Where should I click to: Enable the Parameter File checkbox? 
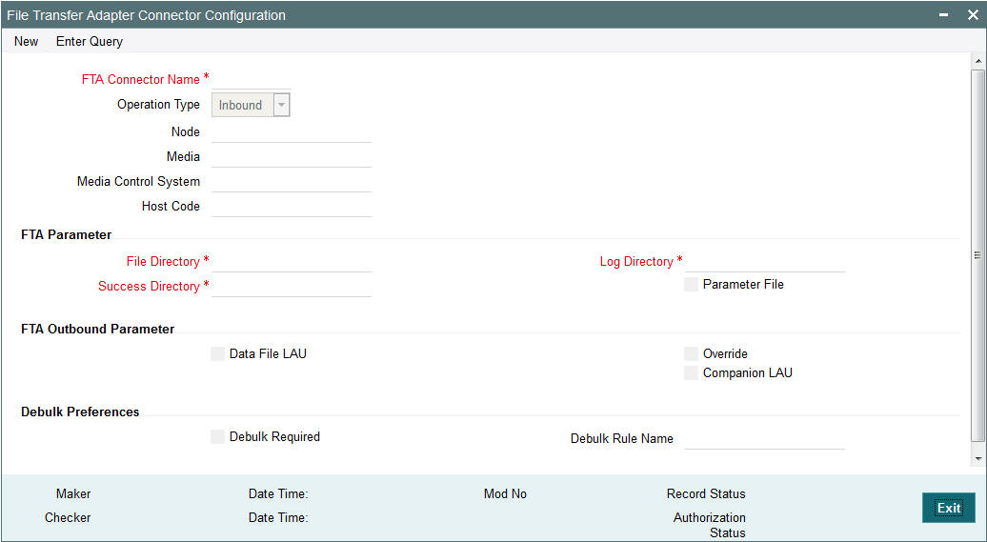pos(691,284)
